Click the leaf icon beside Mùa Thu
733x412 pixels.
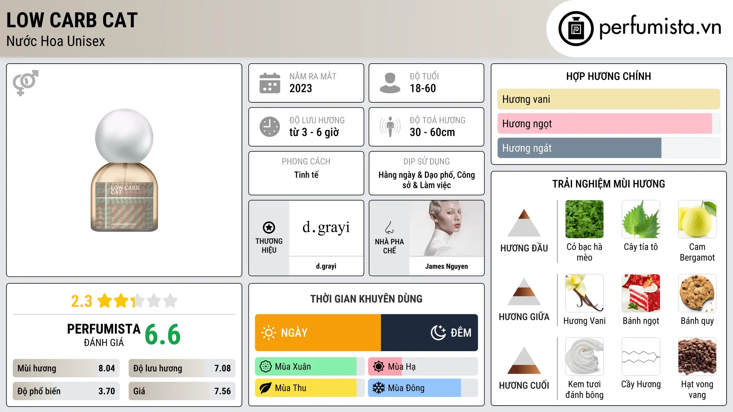[x=266, y=388]
